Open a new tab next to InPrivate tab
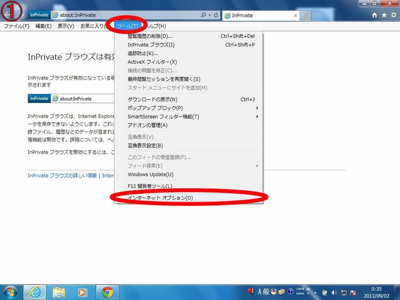 pyautogui.click(x=305, y=15)
